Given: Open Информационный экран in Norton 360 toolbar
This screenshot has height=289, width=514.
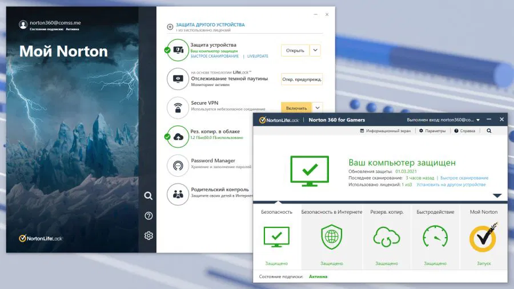Looking at the screenshot, I should click(385, 131).
